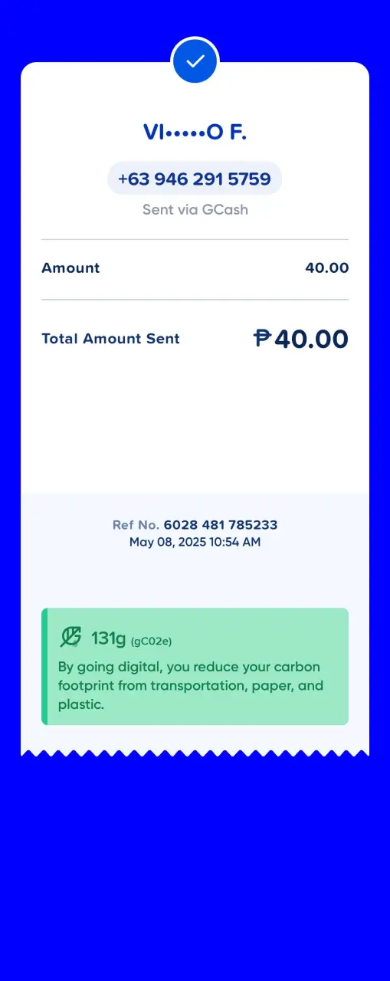Tap the Total Amount Sent label

tap(110, 339)
